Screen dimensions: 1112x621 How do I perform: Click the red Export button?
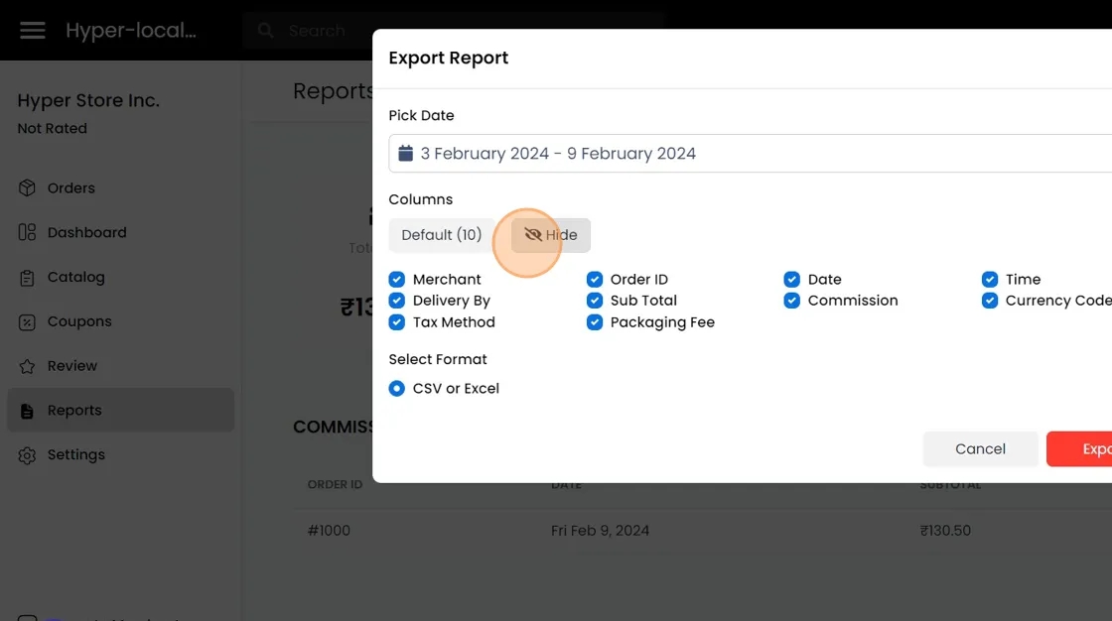1082,449
